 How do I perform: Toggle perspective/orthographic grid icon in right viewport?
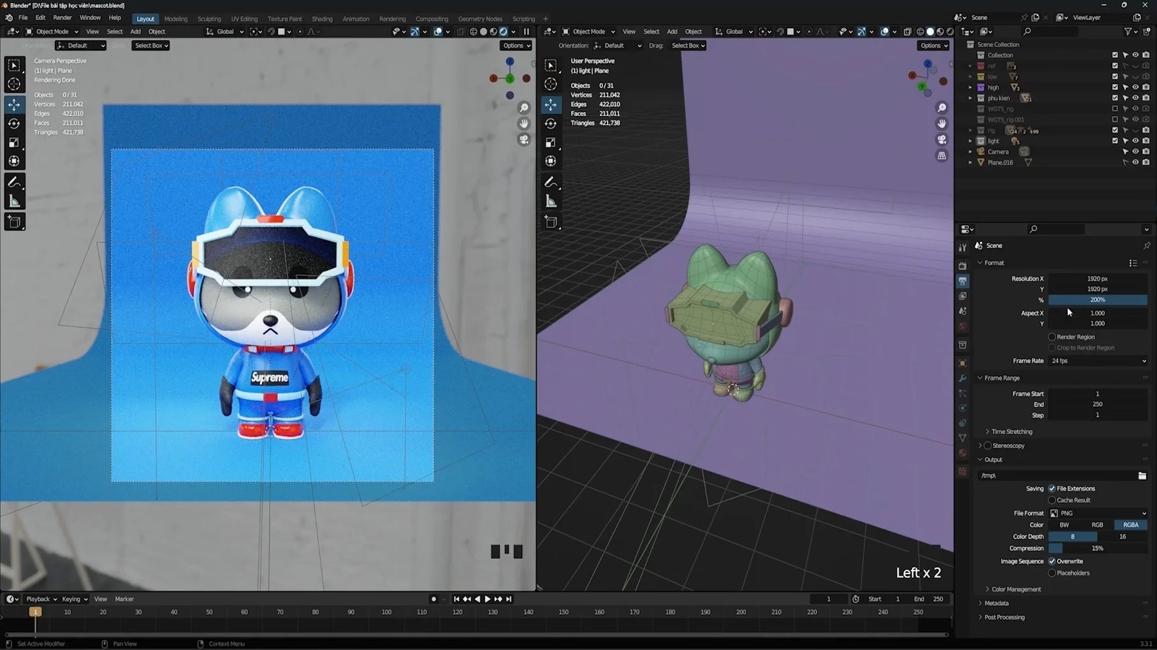pos(942,155)
